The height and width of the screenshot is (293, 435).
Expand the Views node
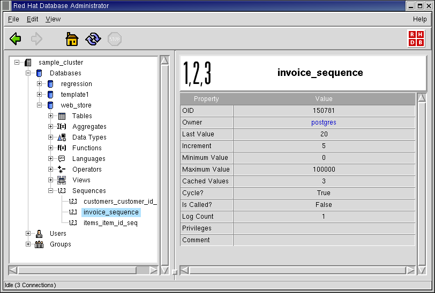pos(50,180)
